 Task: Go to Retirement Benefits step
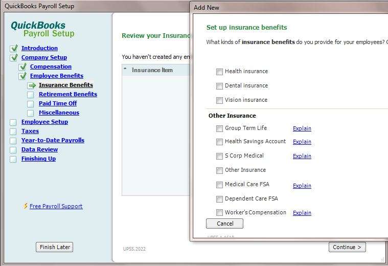click(x=68, y=94)
